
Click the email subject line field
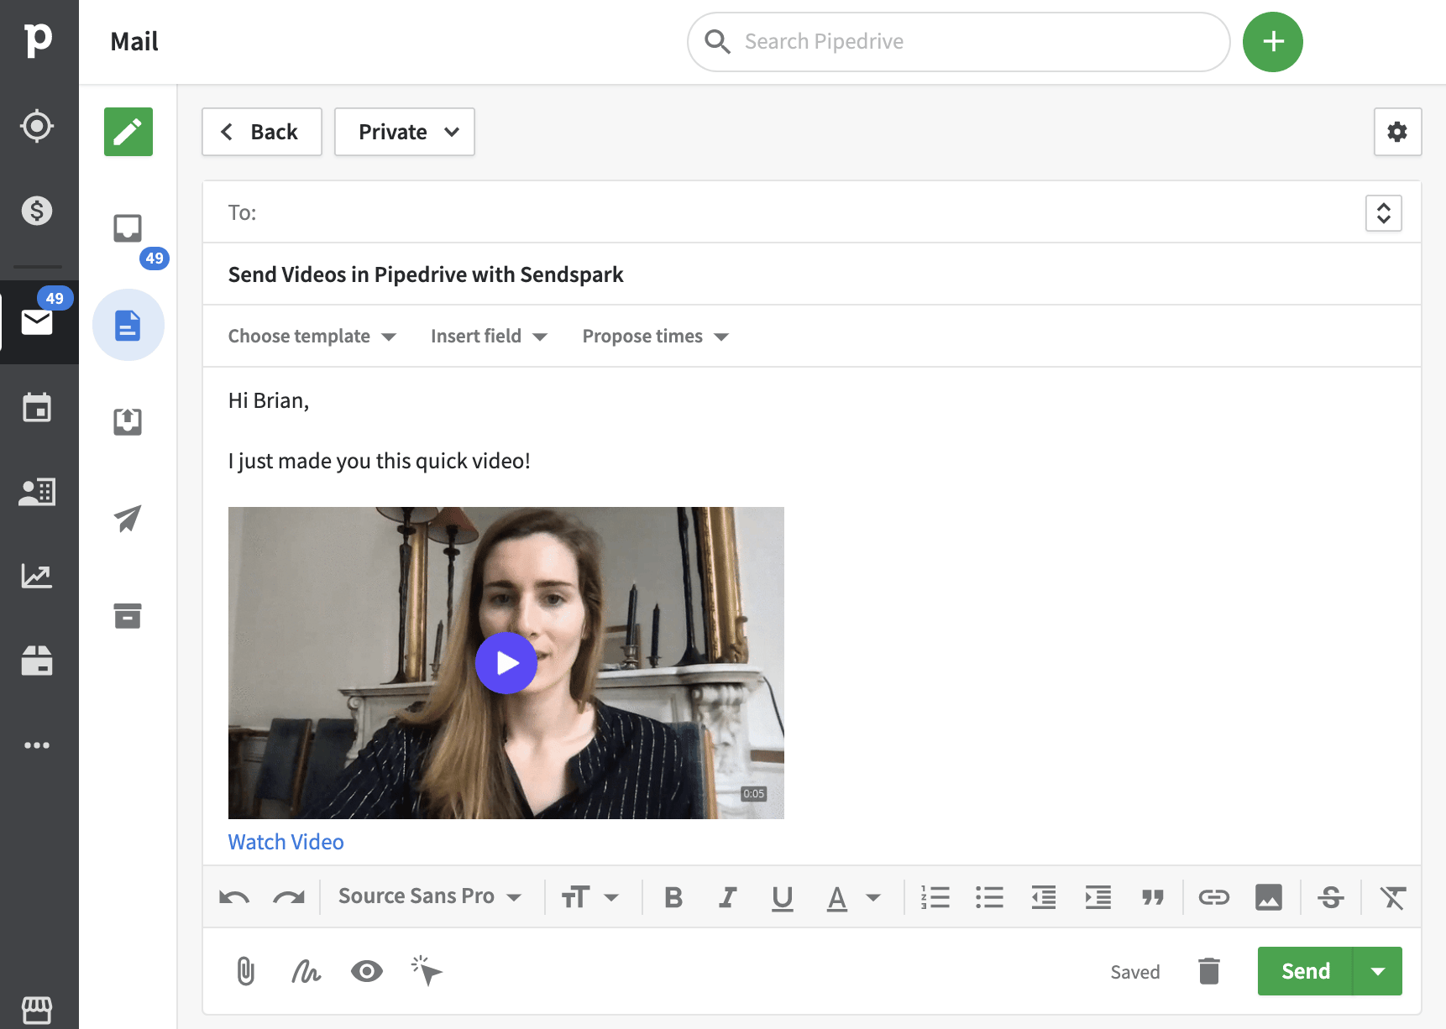(812, 274)
